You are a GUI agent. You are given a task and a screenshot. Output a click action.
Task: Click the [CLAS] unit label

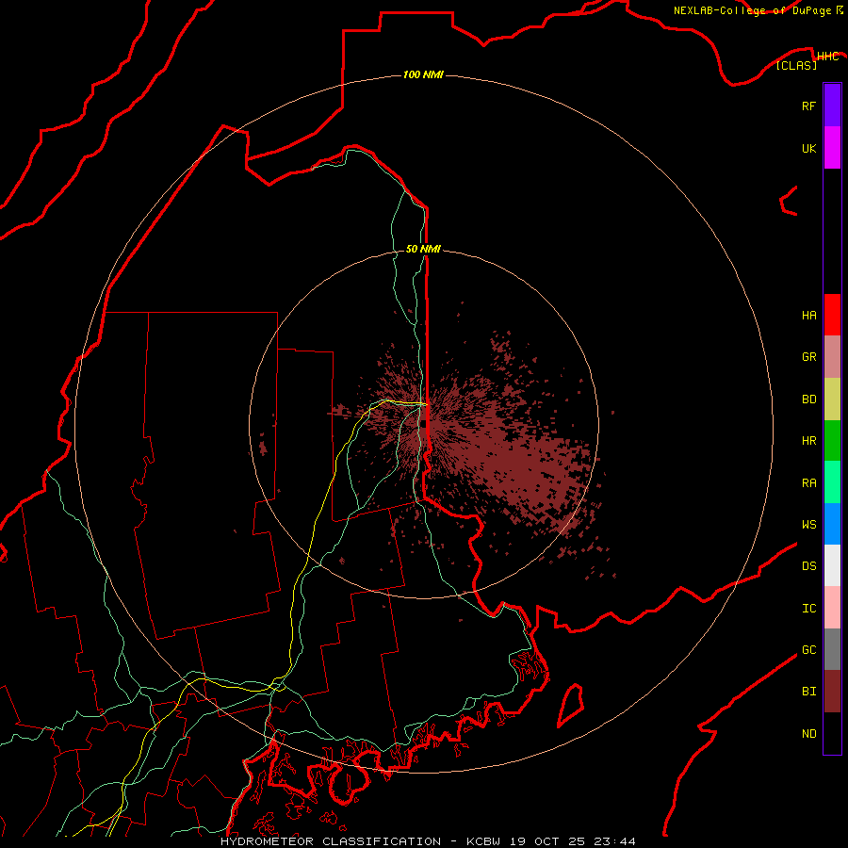pyautogui.click(x=796, y=65)
